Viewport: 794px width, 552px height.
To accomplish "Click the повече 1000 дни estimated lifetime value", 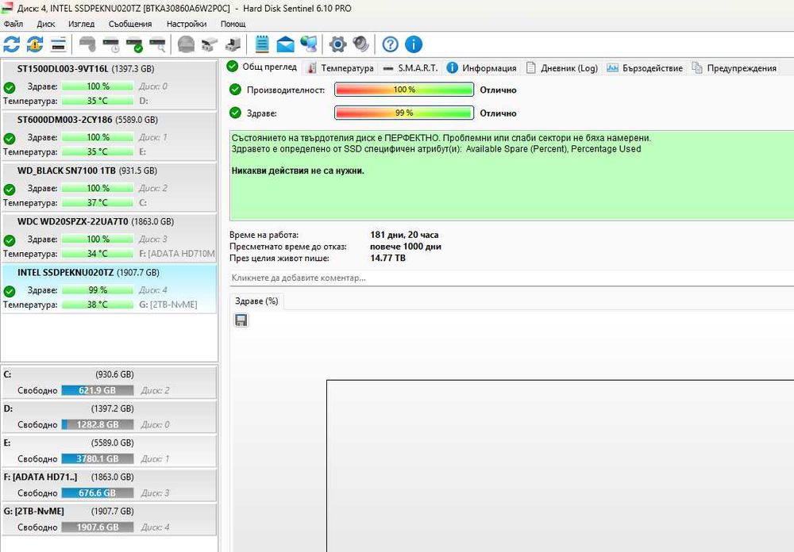I will point(405,247).
